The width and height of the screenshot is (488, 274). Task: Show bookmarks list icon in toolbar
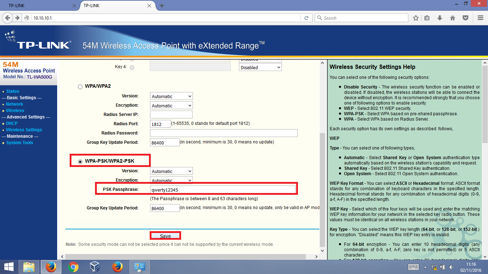(427, 18)
